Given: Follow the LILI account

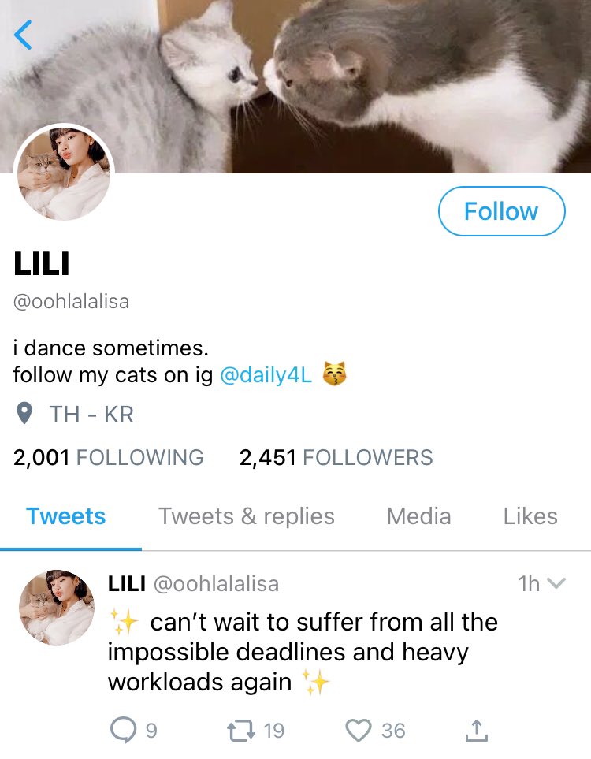Looking at the screenshot, I should pos(501,211).
